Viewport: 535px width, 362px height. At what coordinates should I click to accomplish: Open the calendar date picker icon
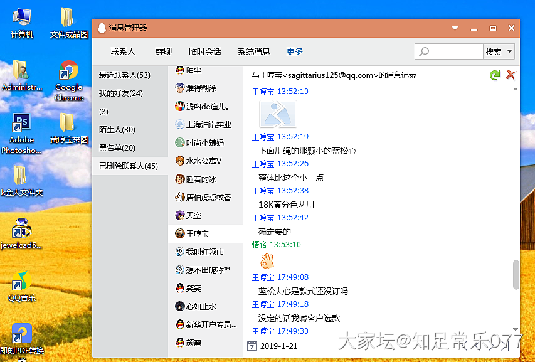(x=252, y=346)
